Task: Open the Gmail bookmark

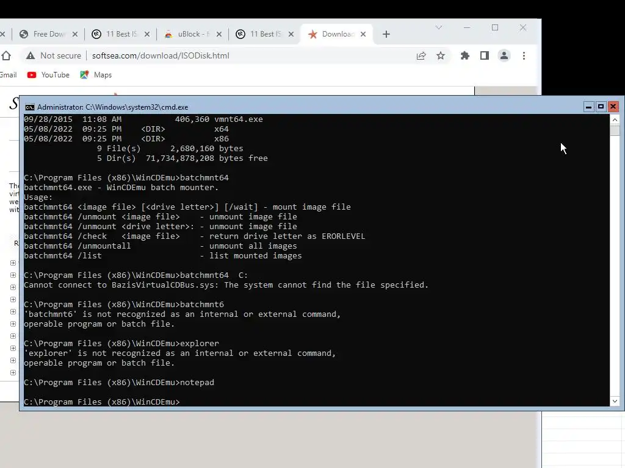Action: (8, 75)
